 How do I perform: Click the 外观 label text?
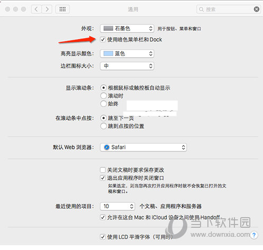pyautogui.click(x=87, y=29)
